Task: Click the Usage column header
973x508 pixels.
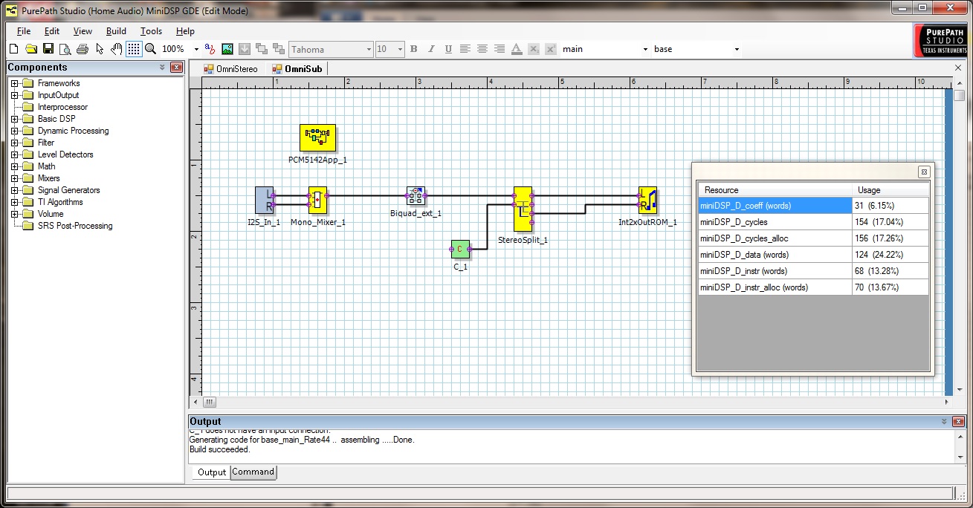Action: (890, 189)
